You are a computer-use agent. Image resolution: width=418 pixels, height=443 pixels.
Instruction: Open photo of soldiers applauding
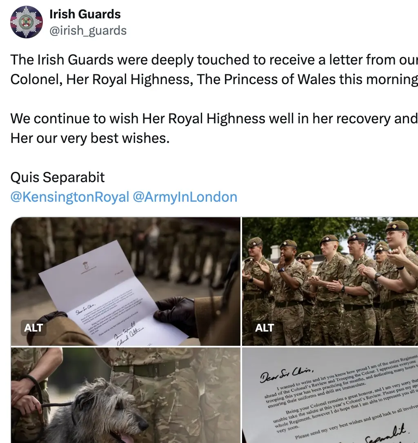[x=330, y=281]
